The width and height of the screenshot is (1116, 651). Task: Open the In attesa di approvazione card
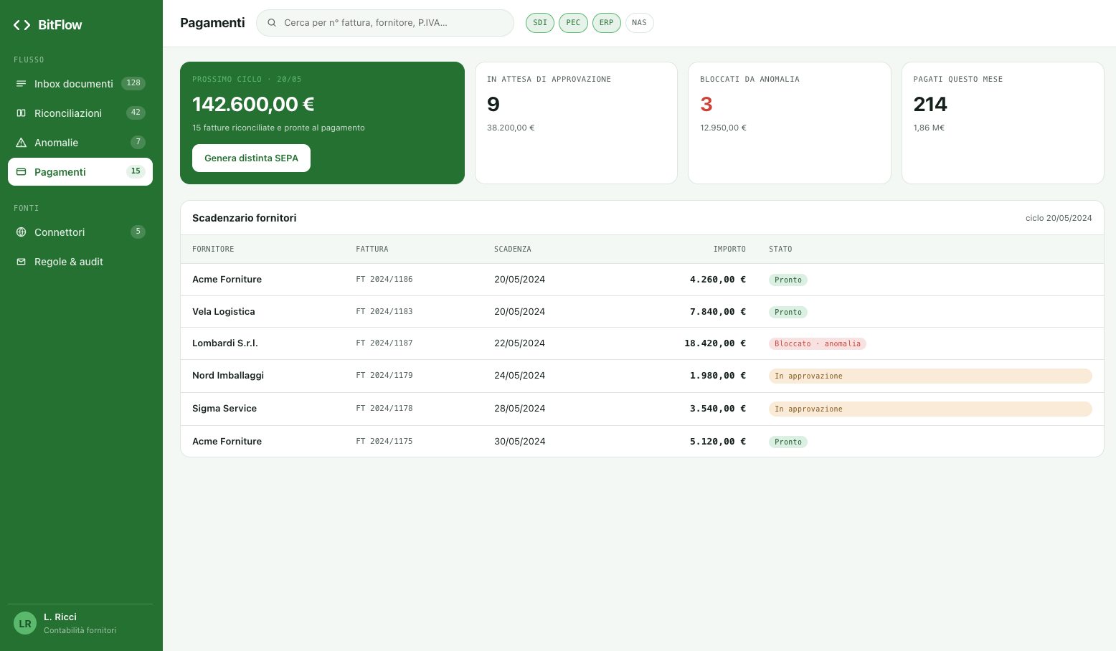[576, 123]
